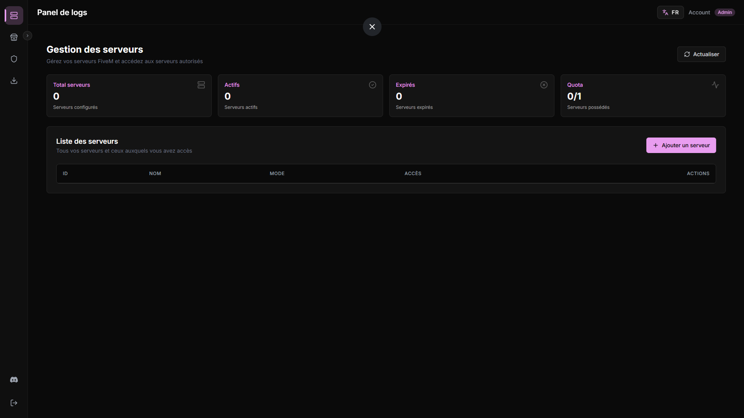Expand the sidebar with chevron arrow

[28, 36]
